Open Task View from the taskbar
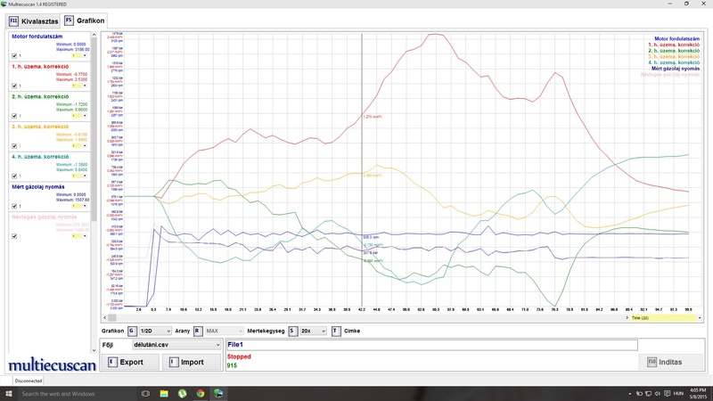The height and width of the screenshot is (401, 713). click(146, 393)
